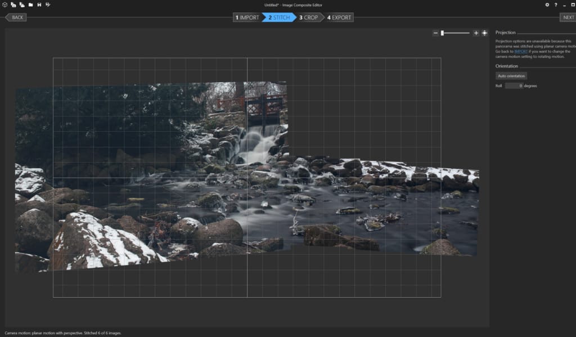Zoom in with the plus button
The image size is (576, 337).
click(x=476, y=33)
